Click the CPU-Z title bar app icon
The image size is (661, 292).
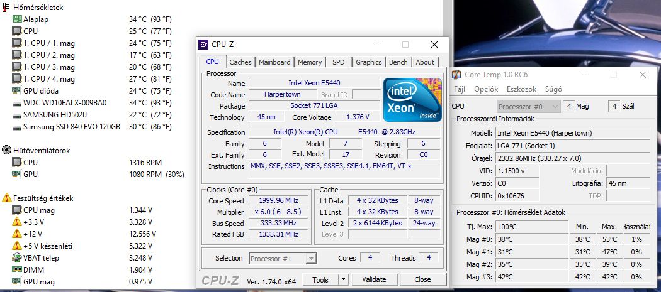(x=203, y=45)
